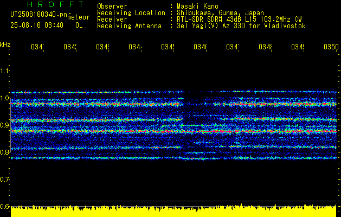Click the 0350 time axis marker
The image size is (341, 217).
[x=331, y=47]
